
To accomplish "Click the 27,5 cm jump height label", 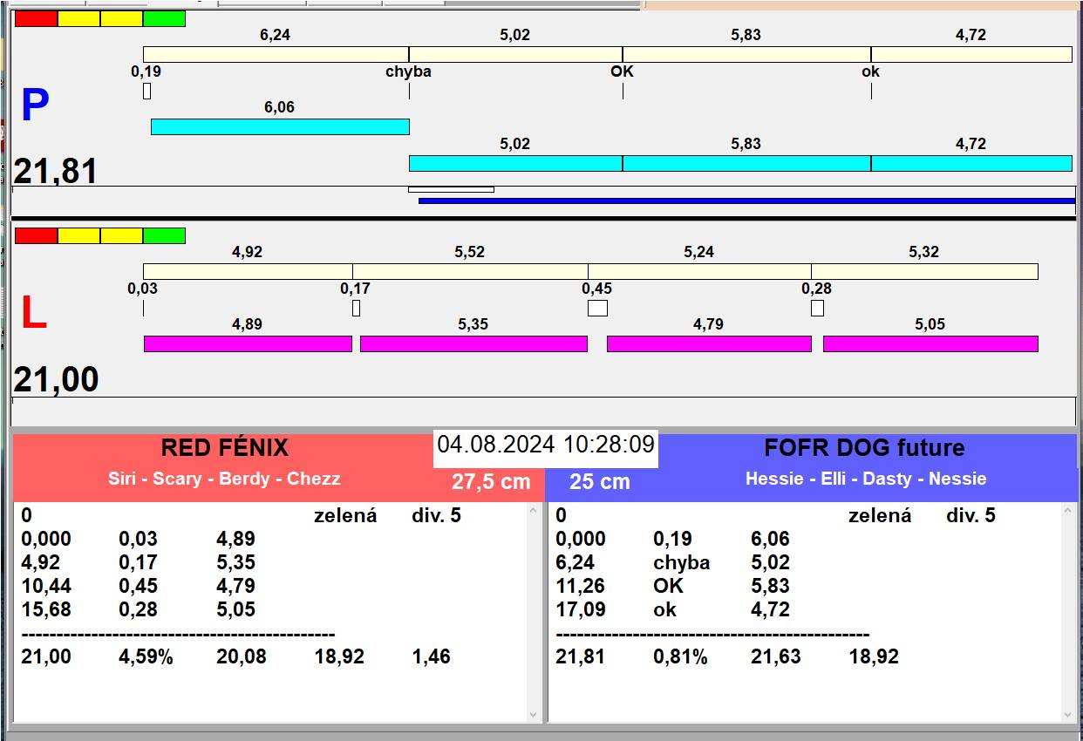I will coord(491,482).
